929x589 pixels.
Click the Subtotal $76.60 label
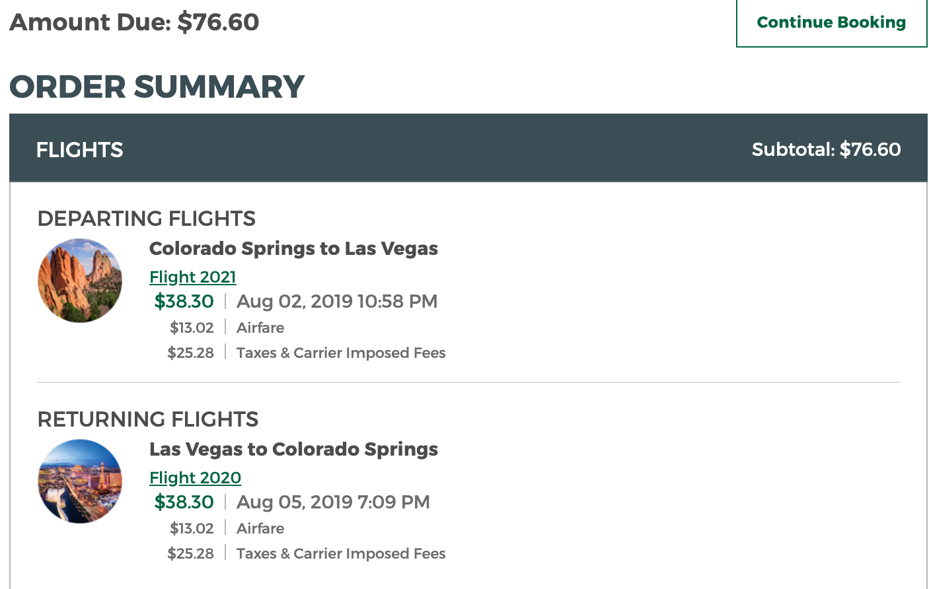[825, 149]
